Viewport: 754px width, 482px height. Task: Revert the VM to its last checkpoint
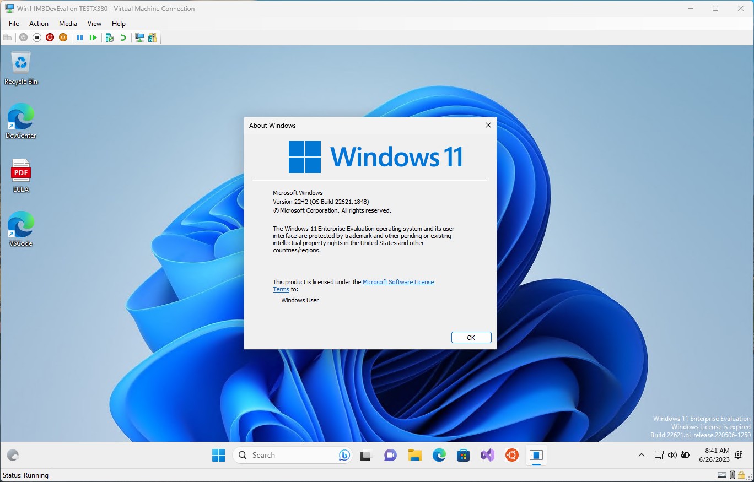123,37
